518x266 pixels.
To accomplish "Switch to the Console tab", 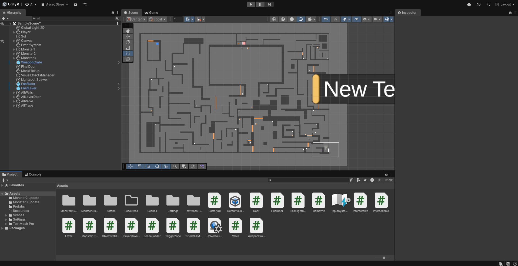I will 33,174.
